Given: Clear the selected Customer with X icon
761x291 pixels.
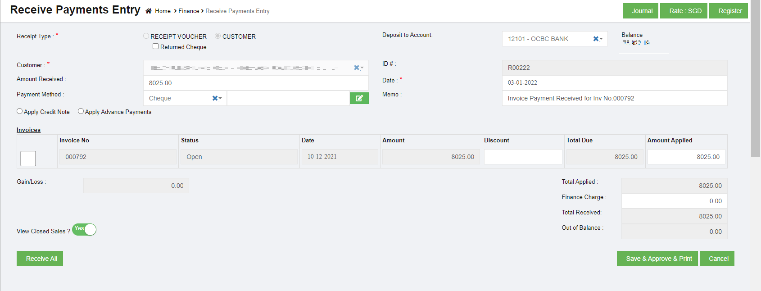Looking at the screenshot, I should point(356,68).
